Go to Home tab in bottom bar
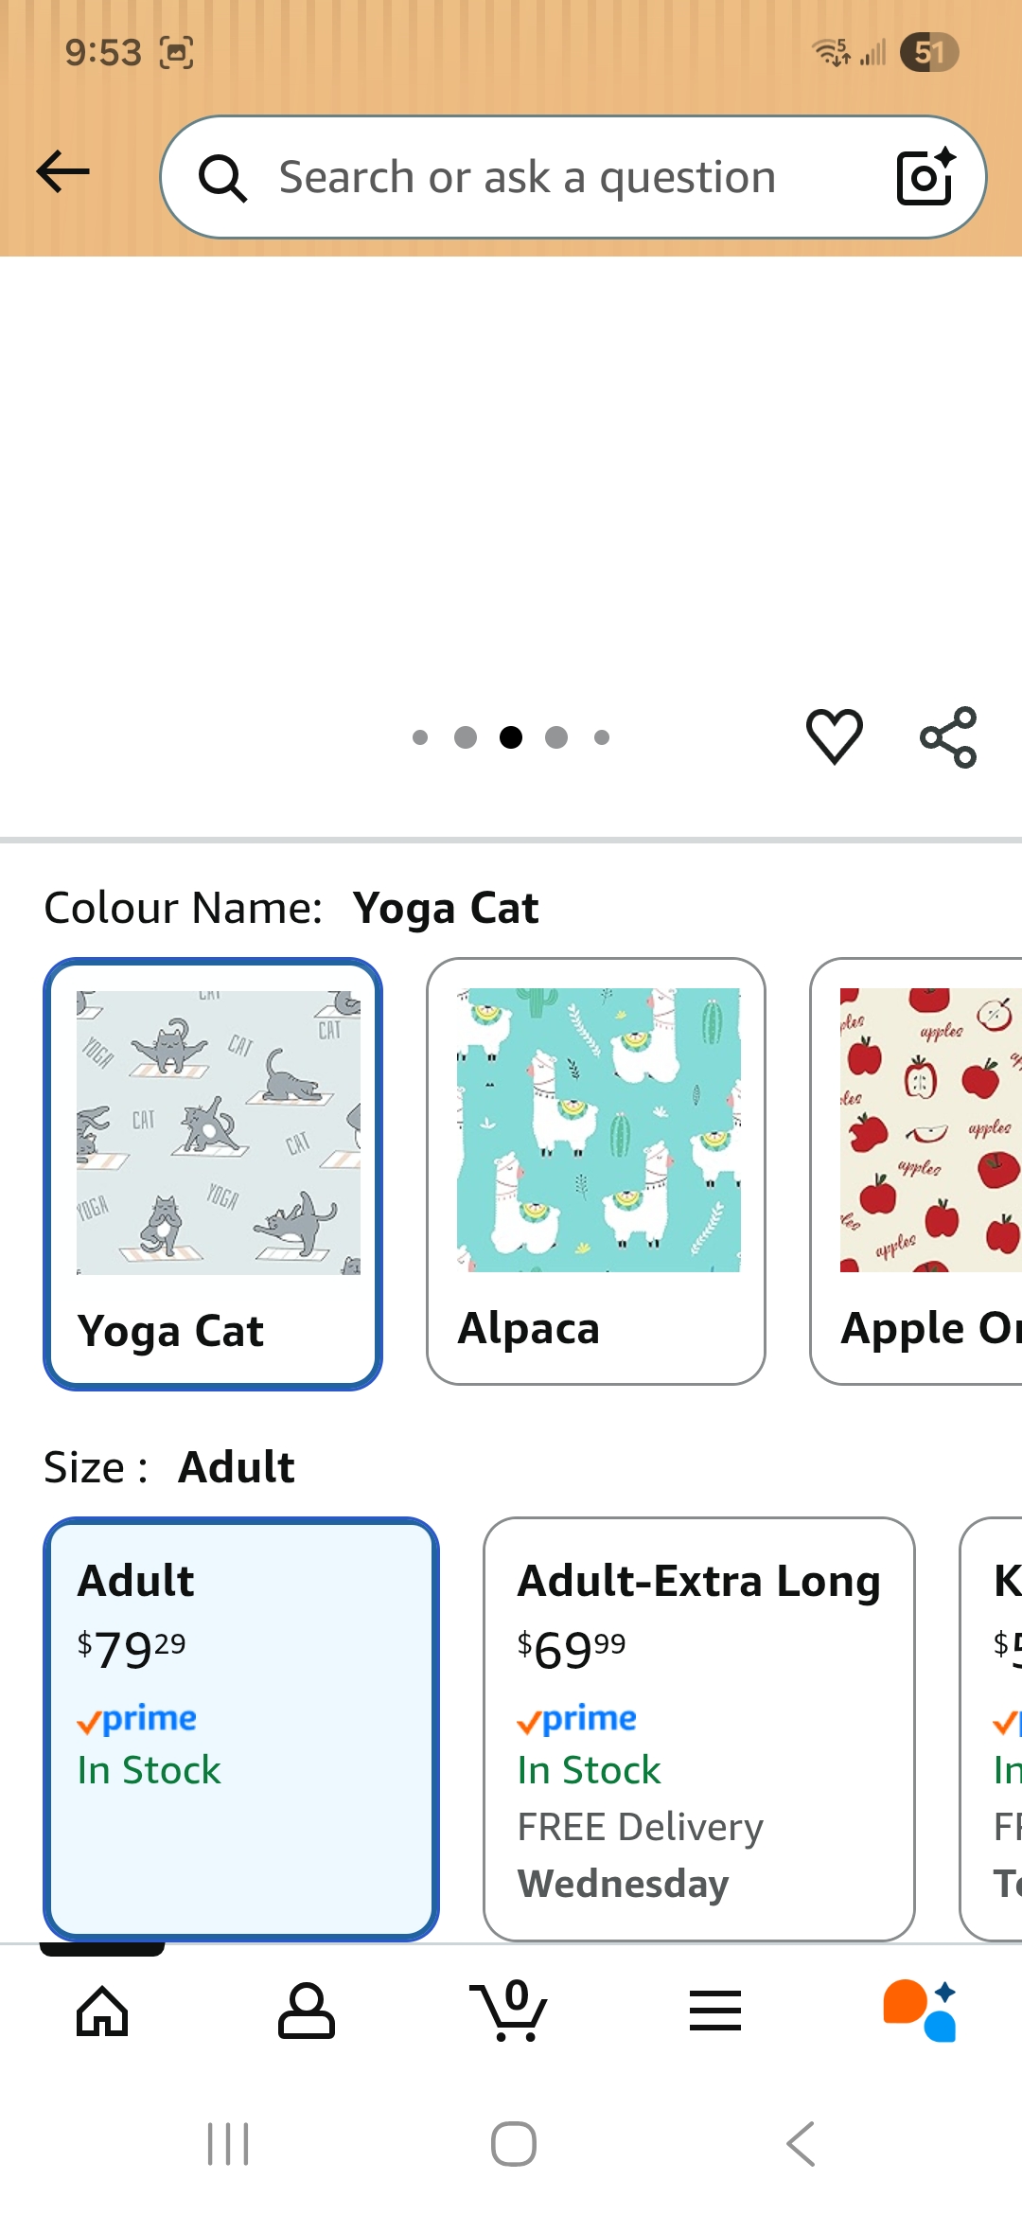Screen dimensions: 1022x2215 coord(102,2011)
